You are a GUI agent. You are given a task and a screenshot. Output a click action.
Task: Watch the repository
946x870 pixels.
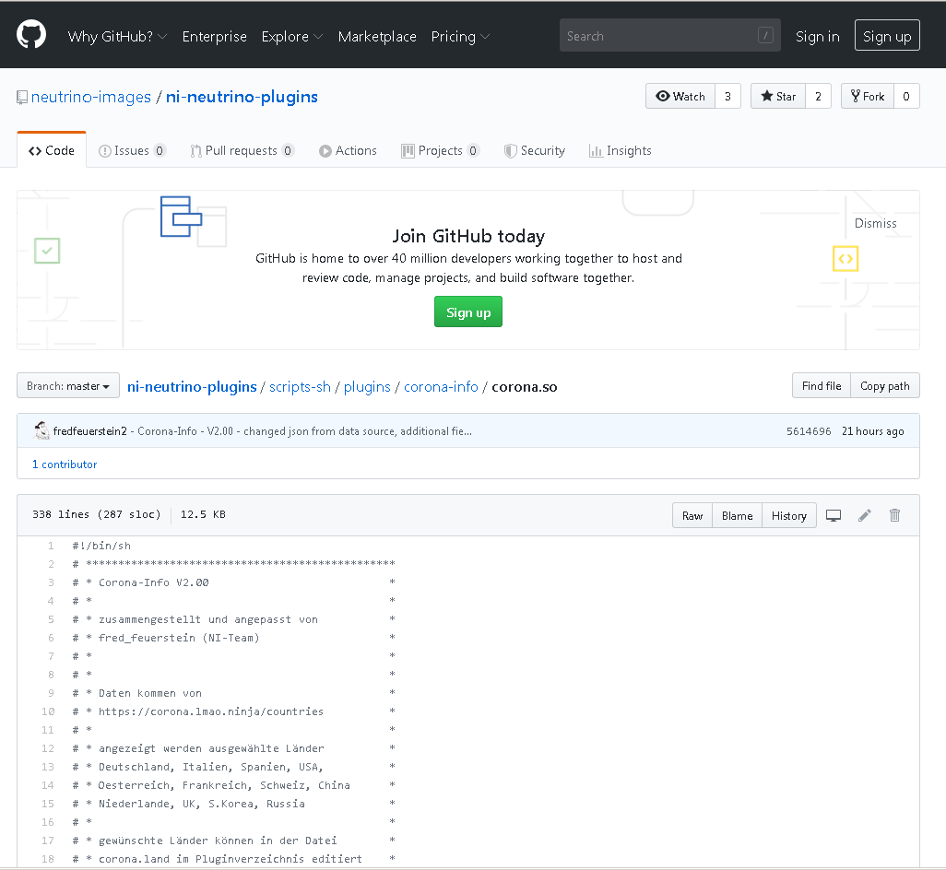pyautogui.click(x=680, y=97)
